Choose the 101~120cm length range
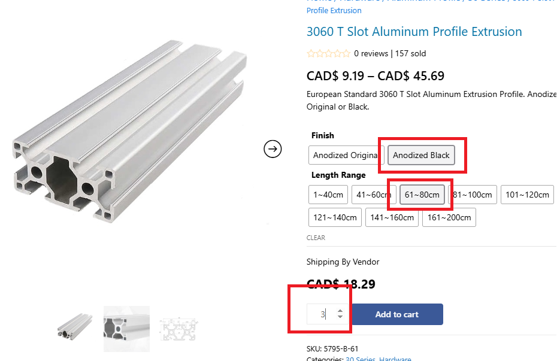The height and width of the screenshot is (361, 560). click(x=527, y=195)
